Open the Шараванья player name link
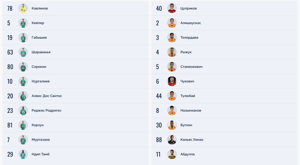Viewport: 300px width, 165px height. [41, 52]
